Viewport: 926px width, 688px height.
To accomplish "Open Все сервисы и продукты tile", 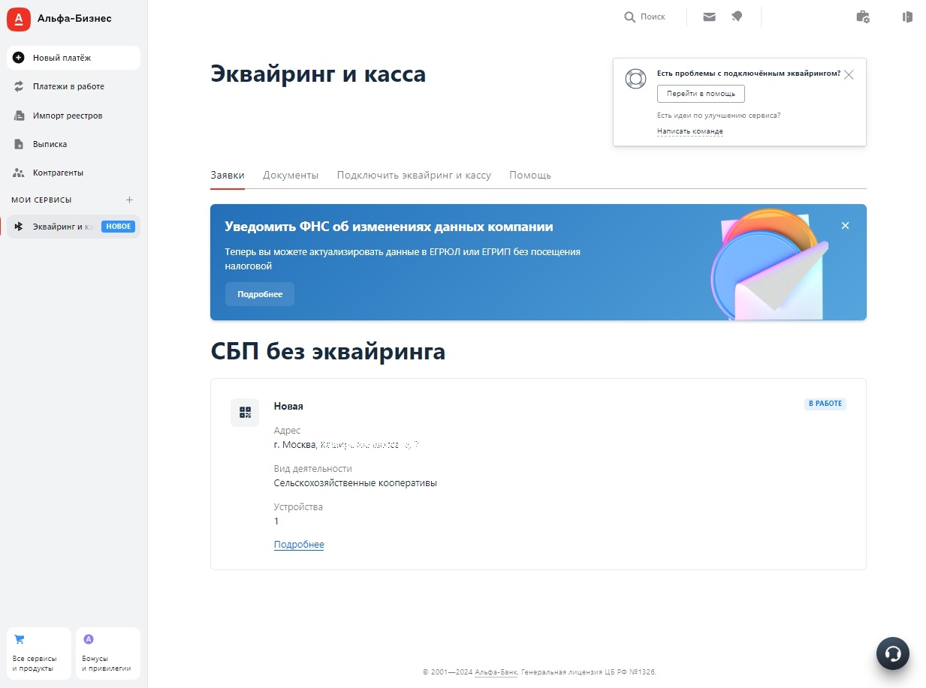I will point(39,653).
